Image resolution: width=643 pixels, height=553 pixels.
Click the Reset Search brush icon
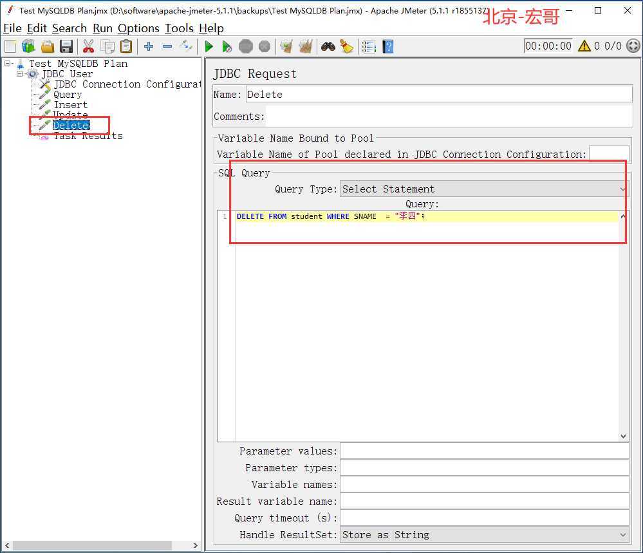[x=347, y=46]
